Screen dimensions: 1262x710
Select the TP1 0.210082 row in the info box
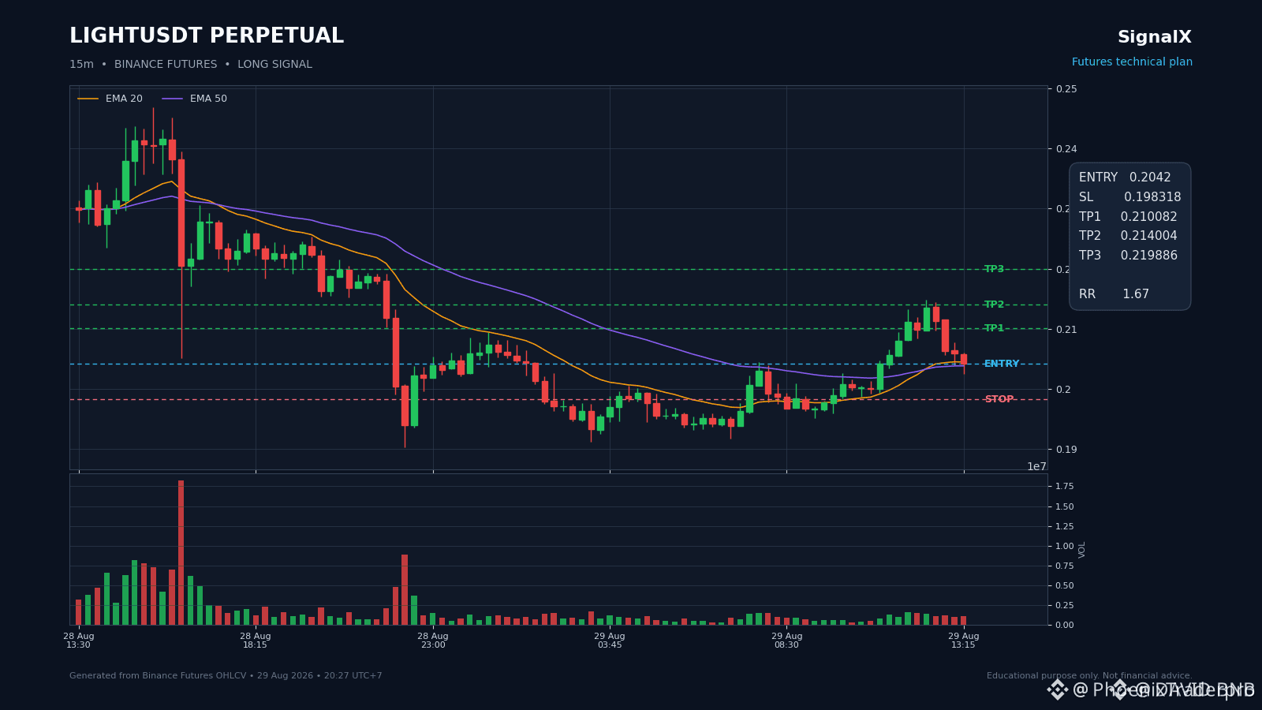pos(1128,217)
